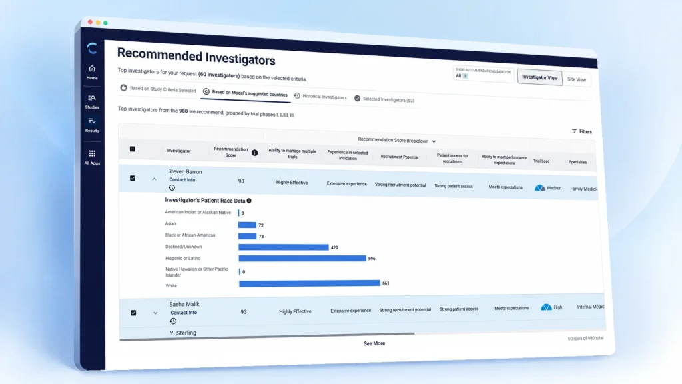Open Results in the sidebar
The height and width of the screenshot is (384, 682).
point(92,125)
